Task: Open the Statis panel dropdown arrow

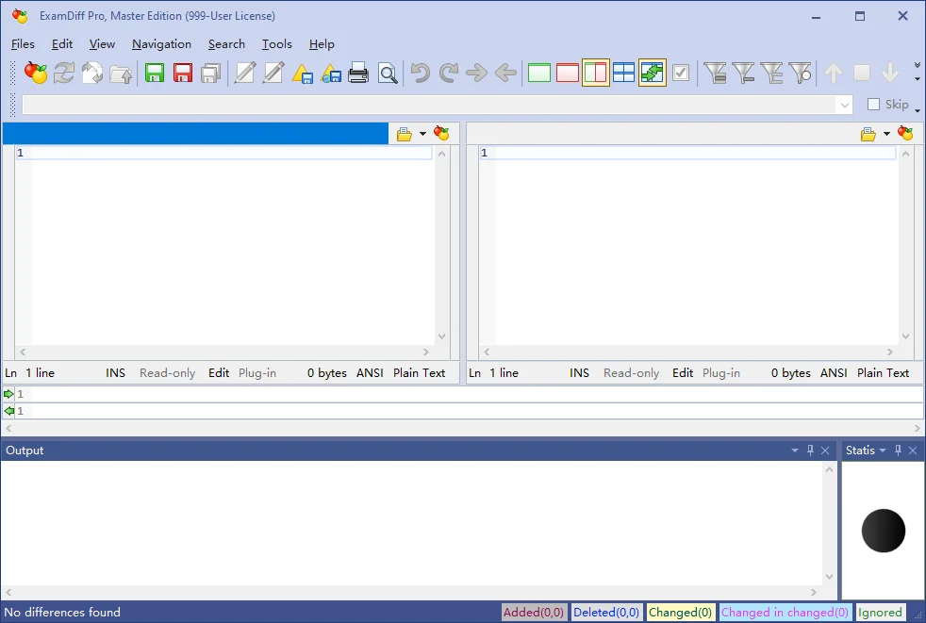Action: (883, 451)
